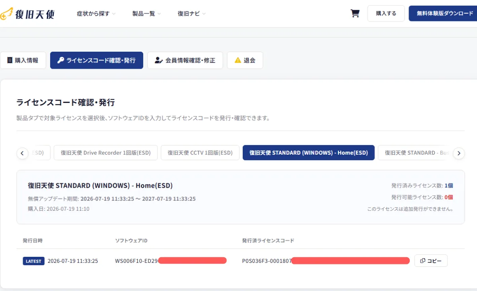Click license code P0S036F3-0001807
Viewport: 477px width, 291px height.
[267, 261]
